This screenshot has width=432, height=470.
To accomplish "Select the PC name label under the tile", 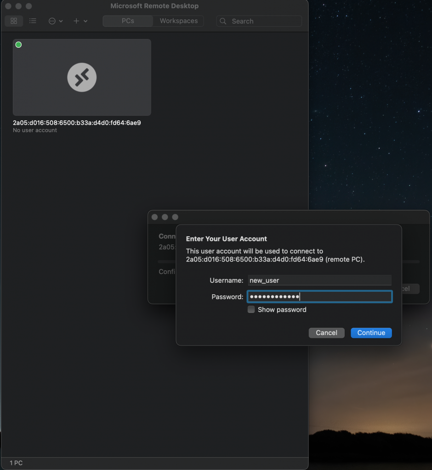I will 77,123.
